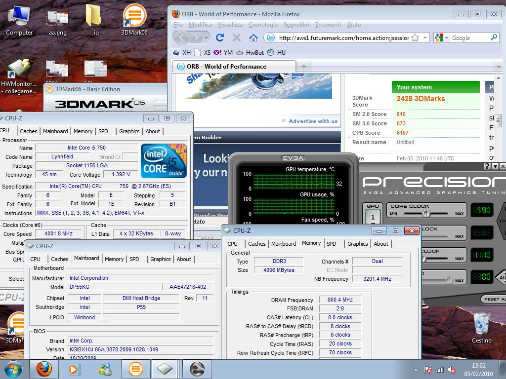The width and height of the screenshot is (506, 379).
Task: Open the Strumenti menu in Firefox
Action: tap(328, 25)
